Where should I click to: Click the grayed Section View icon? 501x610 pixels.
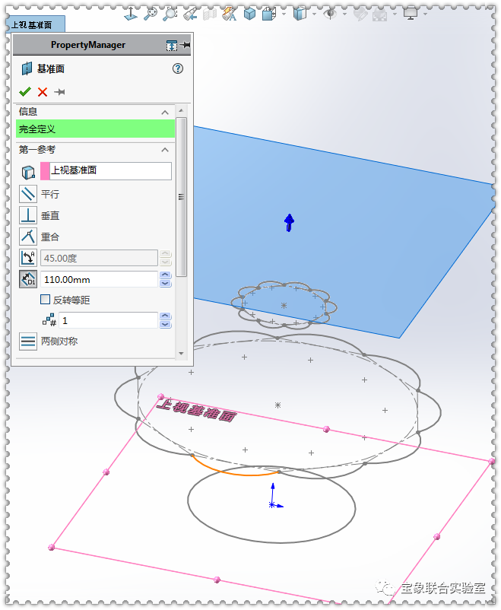[210, 14]
